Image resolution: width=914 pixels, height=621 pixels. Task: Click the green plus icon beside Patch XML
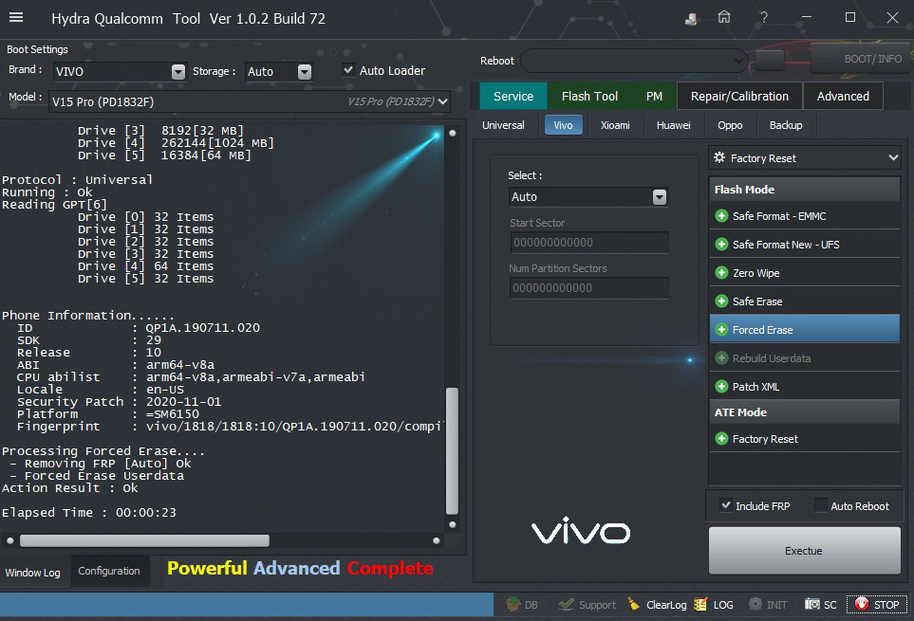[721, 387]
